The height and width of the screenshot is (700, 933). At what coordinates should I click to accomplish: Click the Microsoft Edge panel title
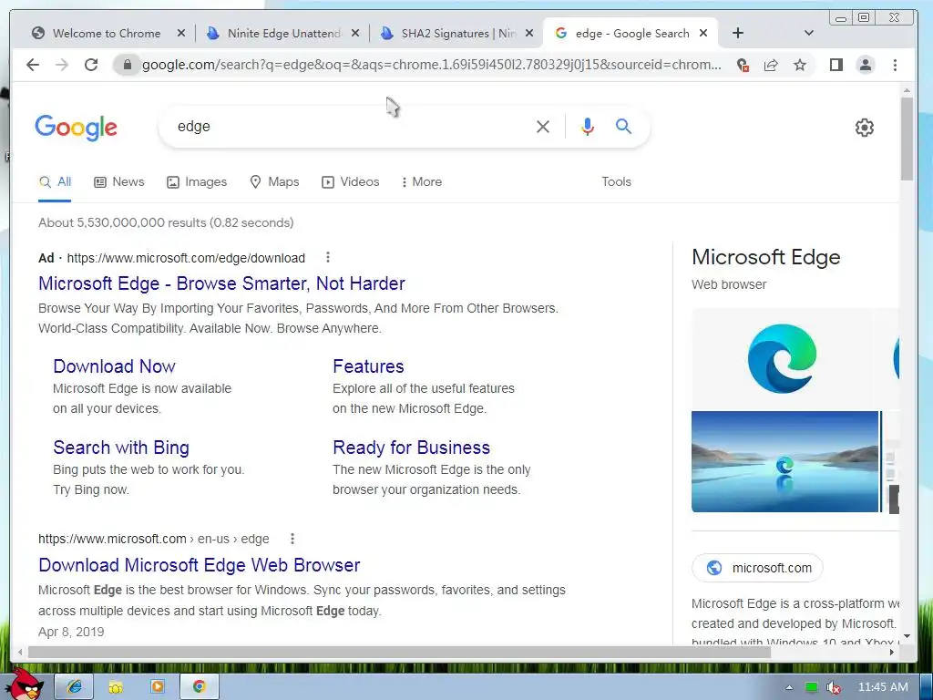[765, 257]
